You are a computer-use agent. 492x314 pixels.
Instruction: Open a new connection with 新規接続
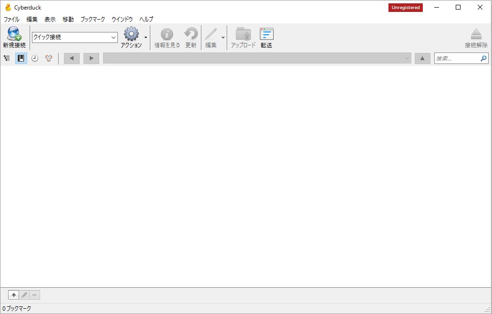[x=14, y=37]
